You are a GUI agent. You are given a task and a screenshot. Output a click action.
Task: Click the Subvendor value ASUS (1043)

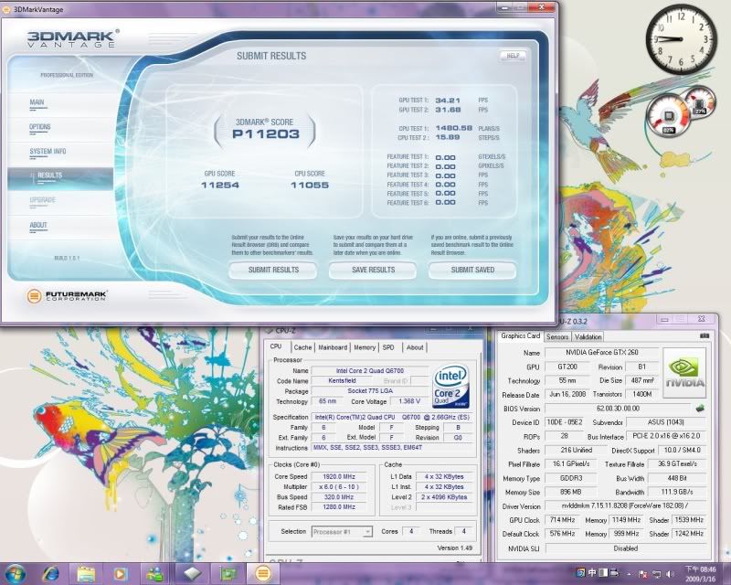click(x=666, y=422)
